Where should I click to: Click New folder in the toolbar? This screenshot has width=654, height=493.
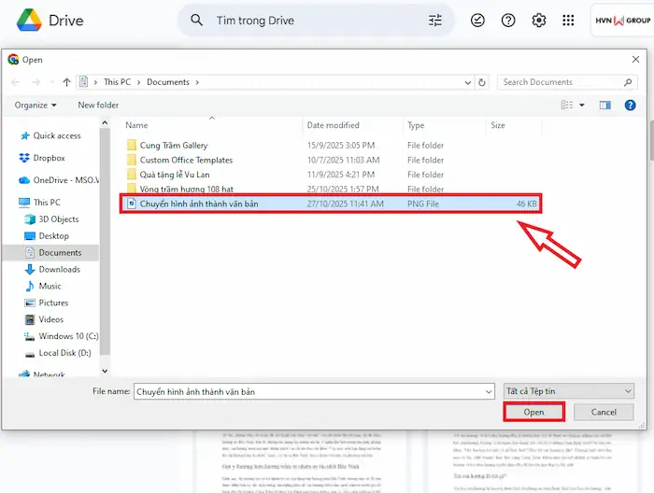coord(98,106)
